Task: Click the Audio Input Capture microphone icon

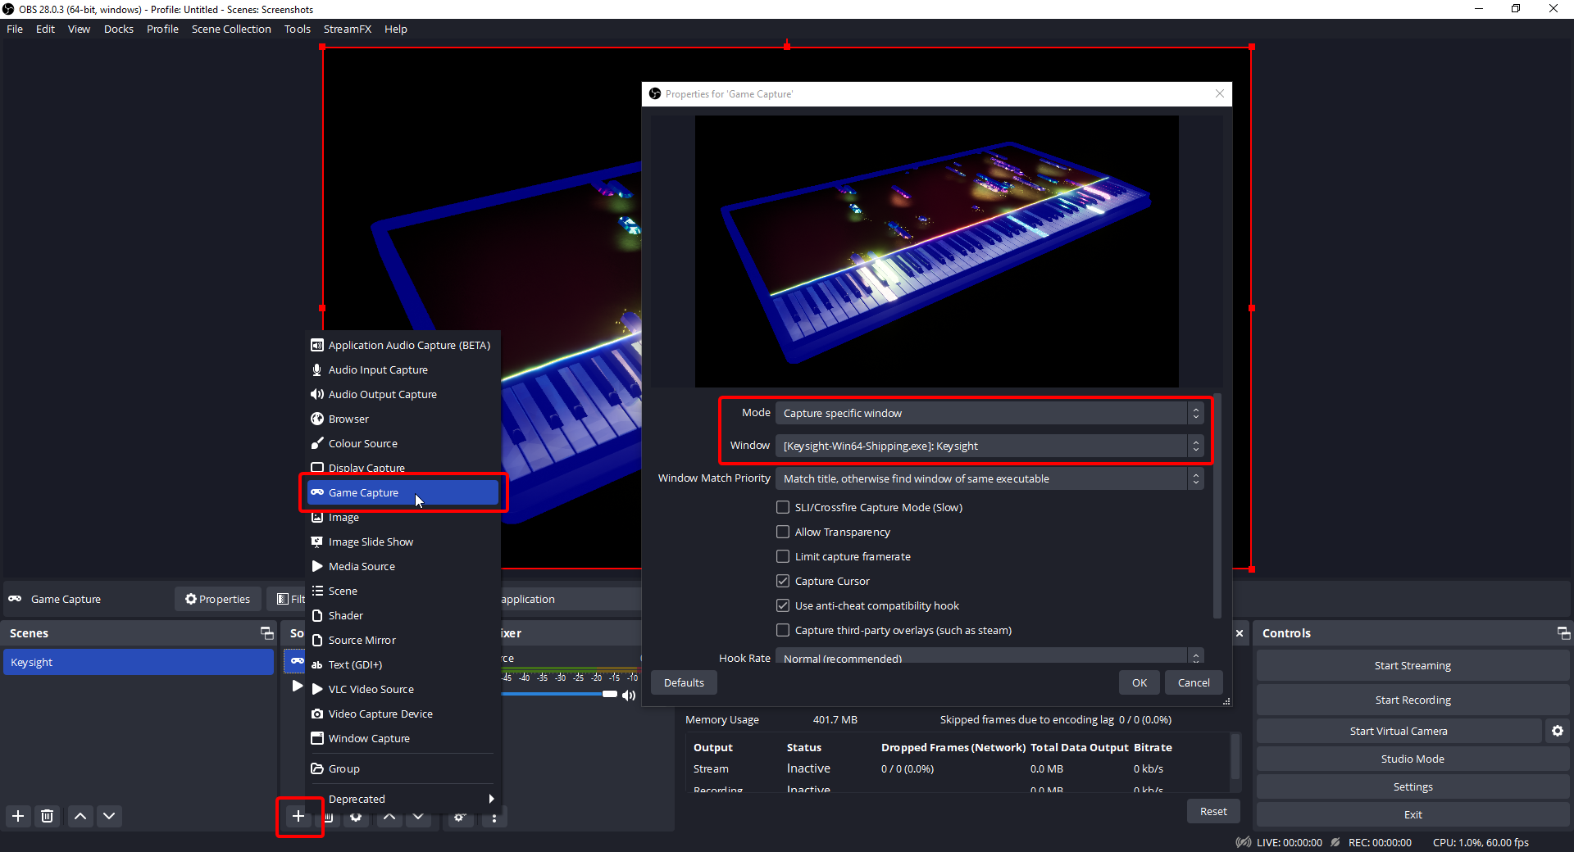Action: [317, 369]
